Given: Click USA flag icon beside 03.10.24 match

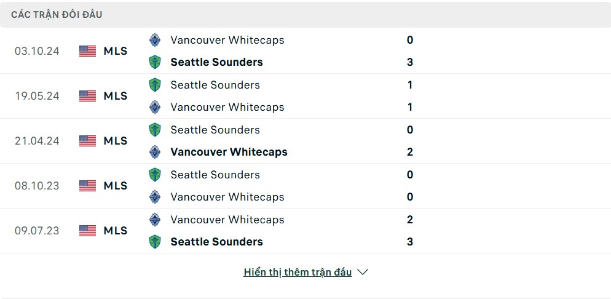Looking at the screenshot, I should (88, 51).
